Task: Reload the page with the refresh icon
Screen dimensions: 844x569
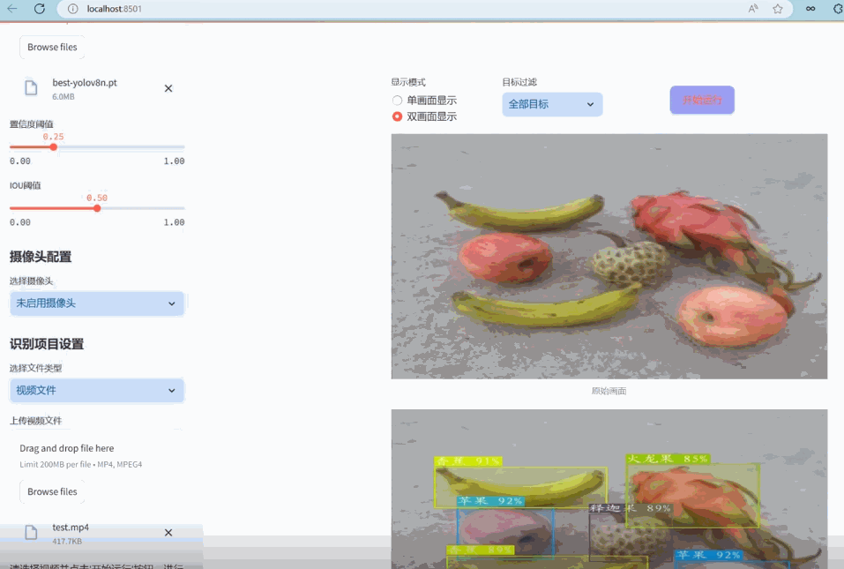Action: point(40,9)
